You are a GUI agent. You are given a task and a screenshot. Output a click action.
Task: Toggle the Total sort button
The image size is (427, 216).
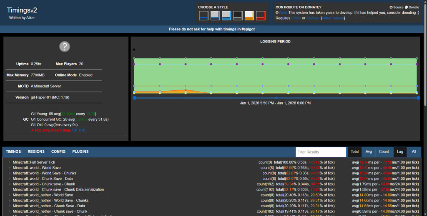click(354, 152)
